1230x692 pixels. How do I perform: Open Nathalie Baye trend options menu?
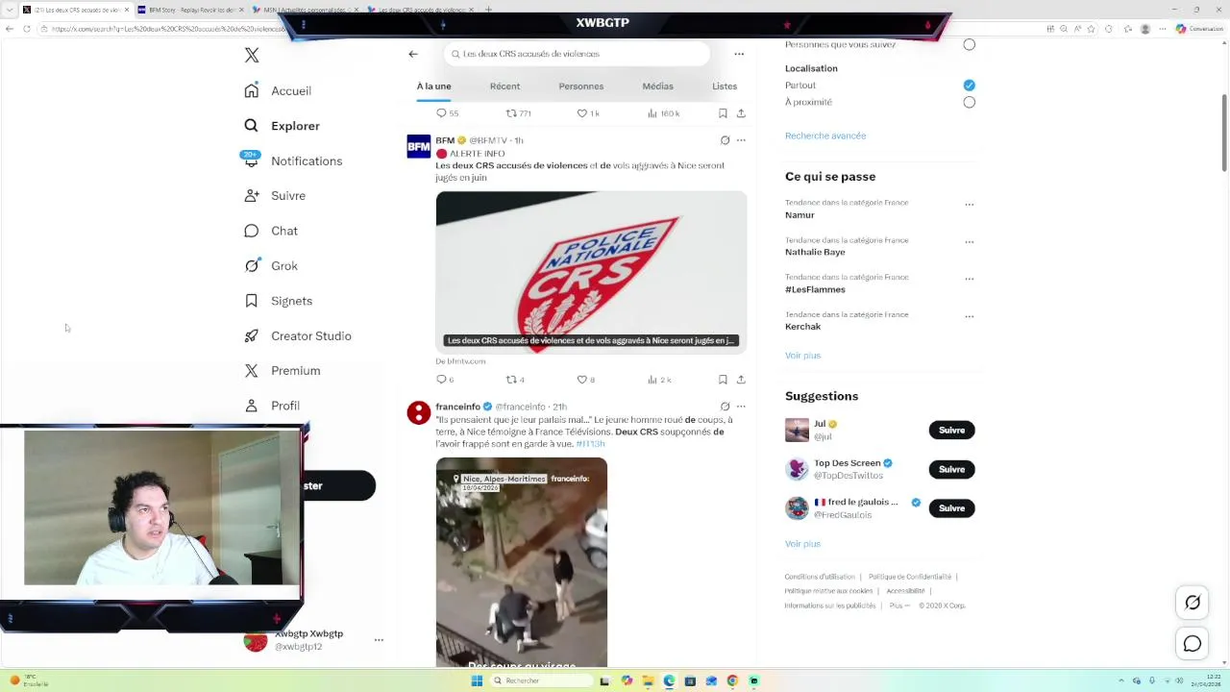point(969,241)
